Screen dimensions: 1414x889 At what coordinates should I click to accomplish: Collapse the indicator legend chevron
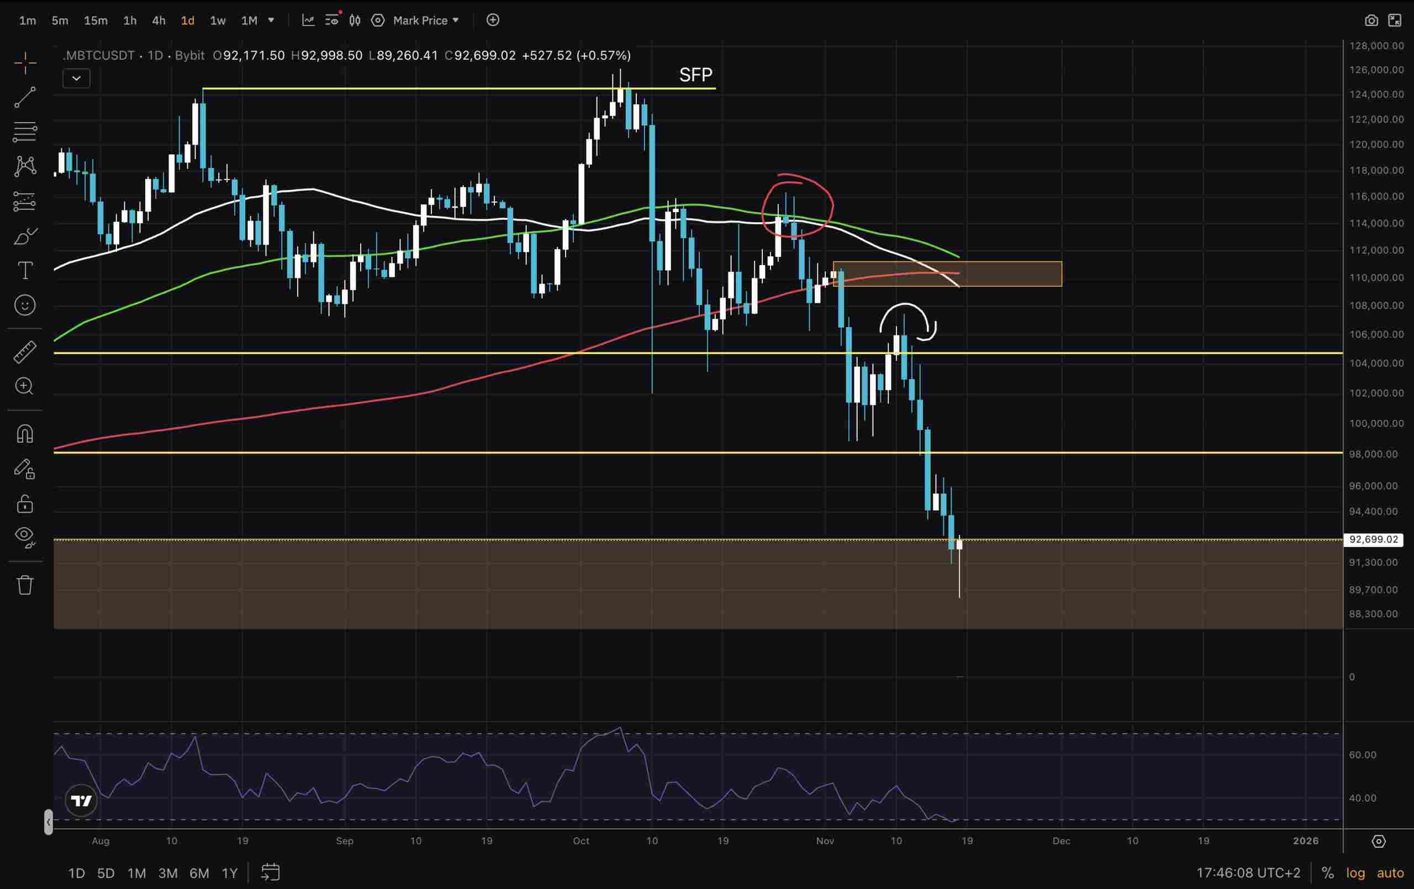(x=76, y=78)
